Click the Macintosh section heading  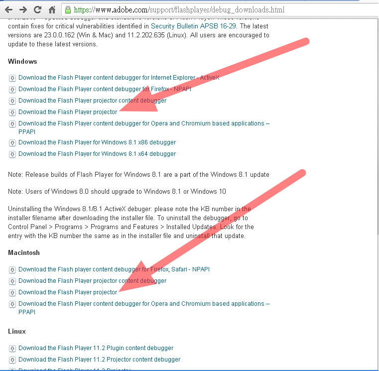24,253
